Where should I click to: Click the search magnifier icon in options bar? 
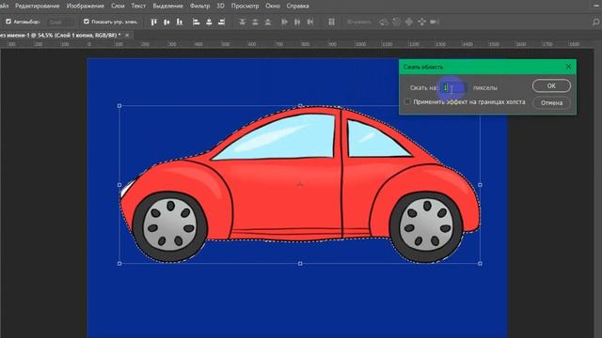pyautogui.click(x=595, y=23)
